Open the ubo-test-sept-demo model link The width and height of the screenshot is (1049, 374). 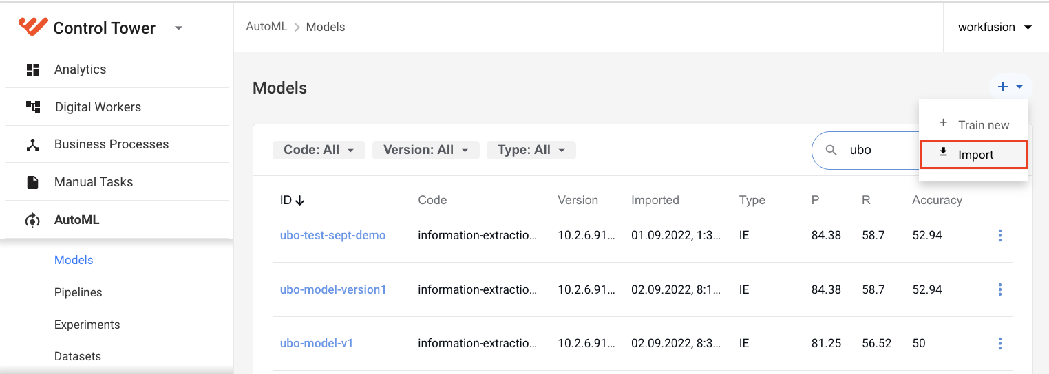(x=332, y=235)
